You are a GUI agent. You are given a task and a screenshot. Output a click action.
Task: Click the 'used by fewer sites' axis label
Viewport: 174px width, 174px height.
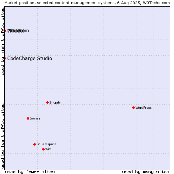point(30,172)
